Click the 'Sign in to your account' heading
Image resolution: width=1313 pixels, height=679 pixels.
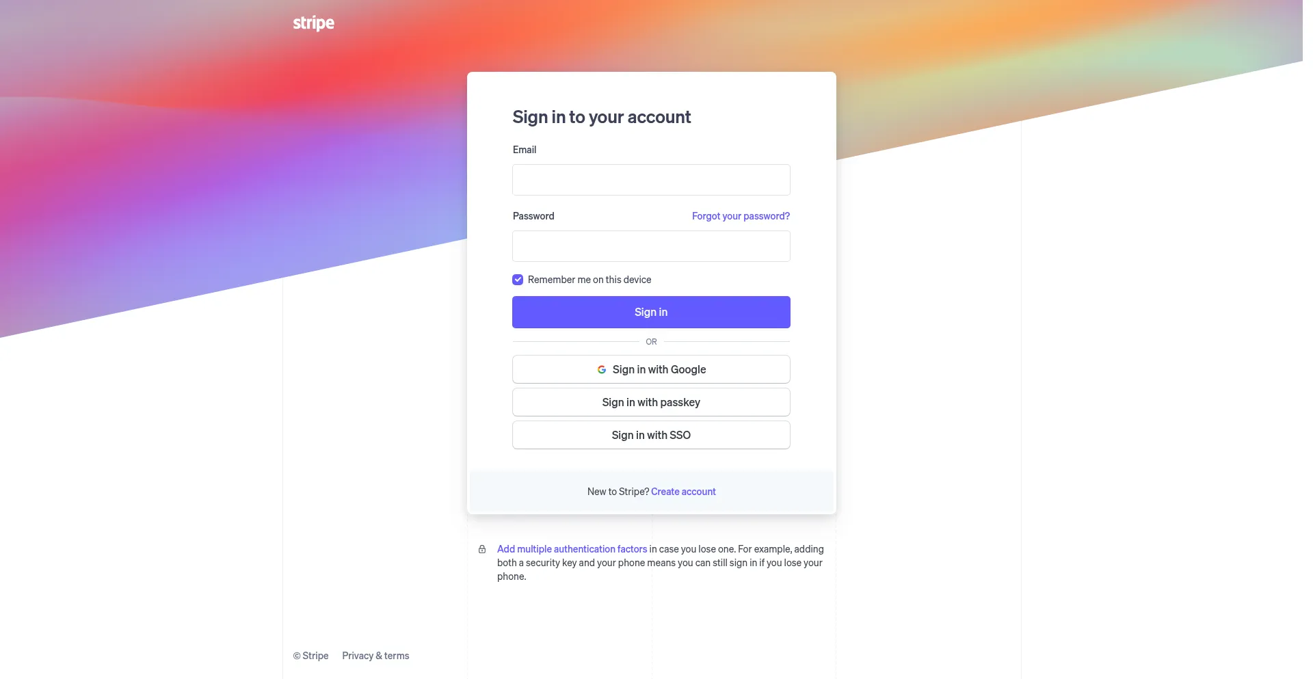click(602, 117)
